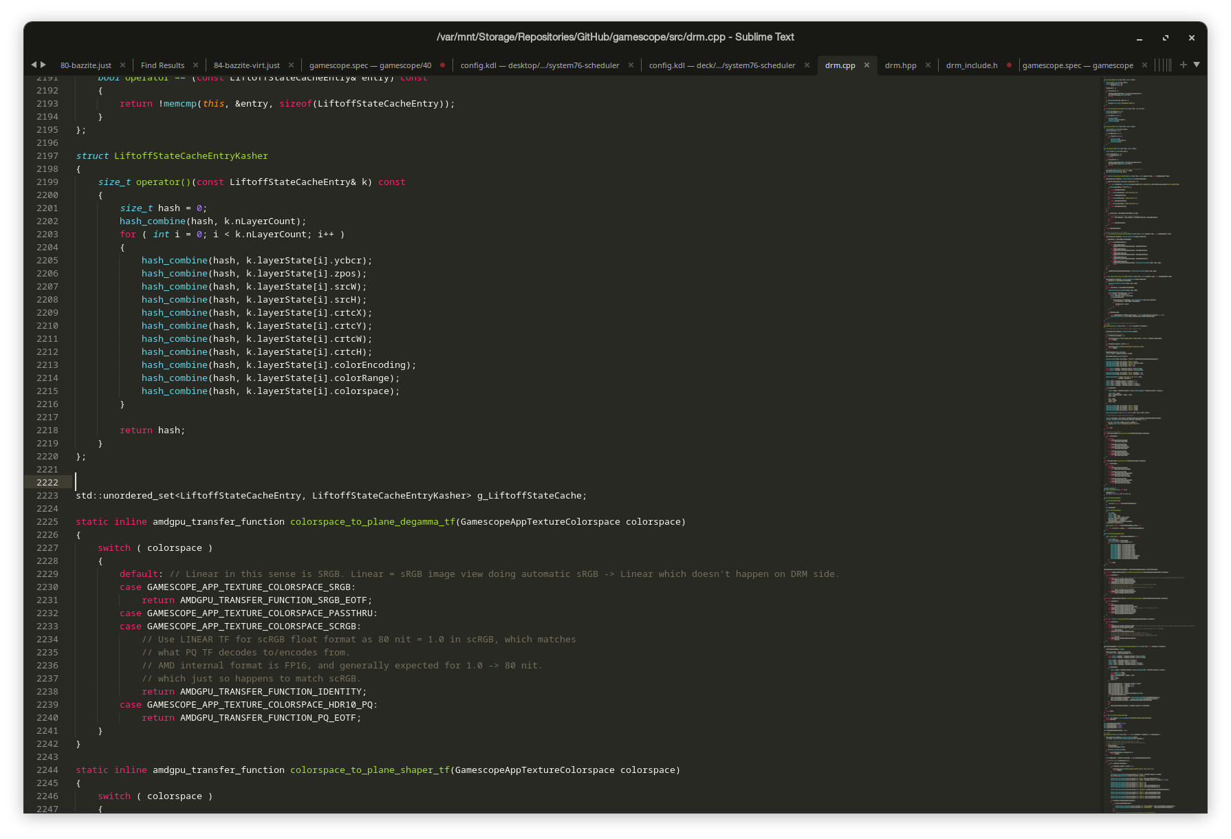This screenshot has height=839, width=1231.
Task: Click GAMESCOPE_APP_TEXTURE_COLORSPACE_PASSTHRU case label
Action: tap(260, 613)
